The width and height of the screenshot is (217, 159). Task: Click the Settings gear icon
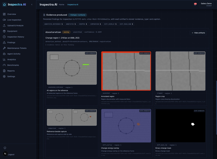4,77
